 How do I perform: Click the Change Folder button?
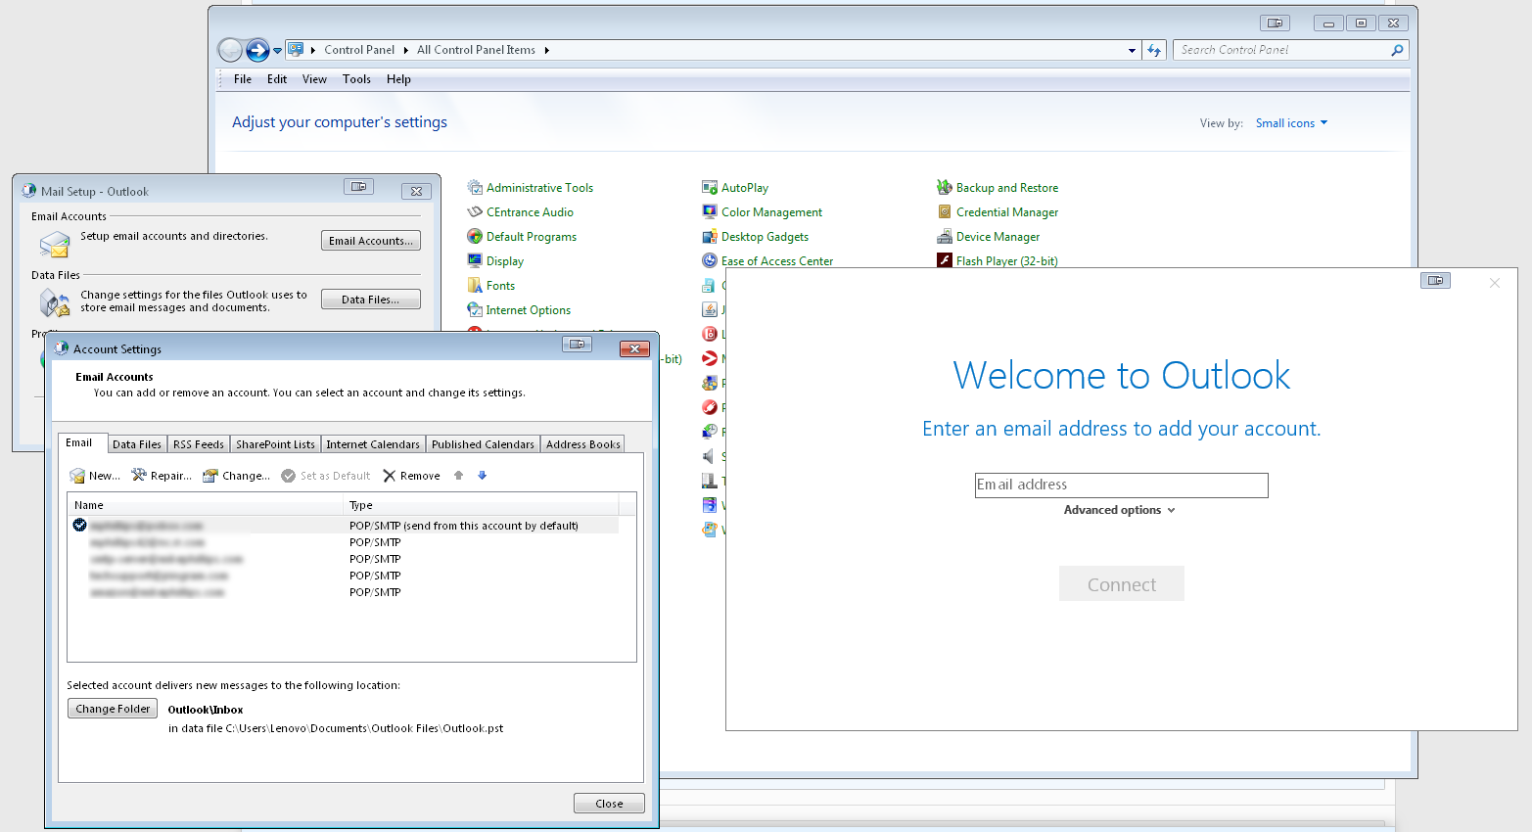[x=113, y=709]
